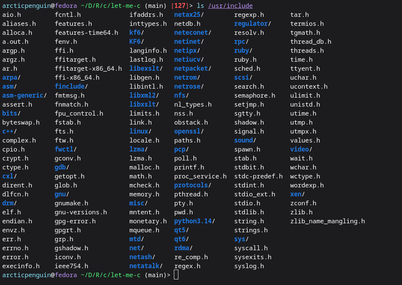Image resolution: width=402 pixels, height=285 pixels.
Task: Select the gdb/ directory entry
Action: (x=62, y=167)
